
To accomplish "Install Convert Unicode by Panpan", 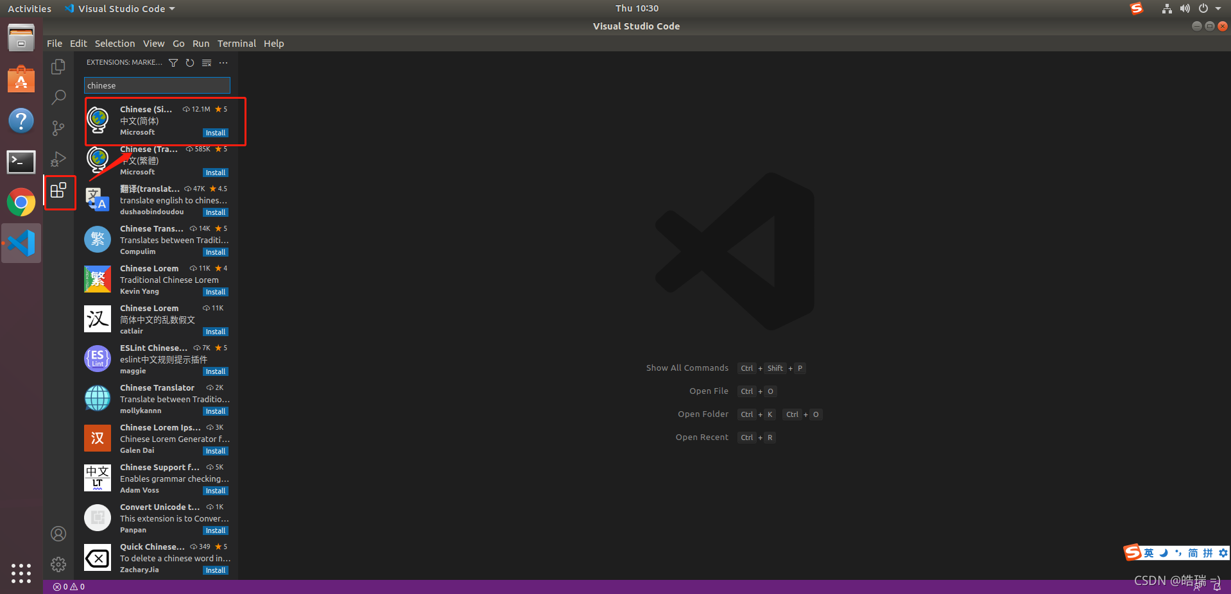I will coord(216,530).
